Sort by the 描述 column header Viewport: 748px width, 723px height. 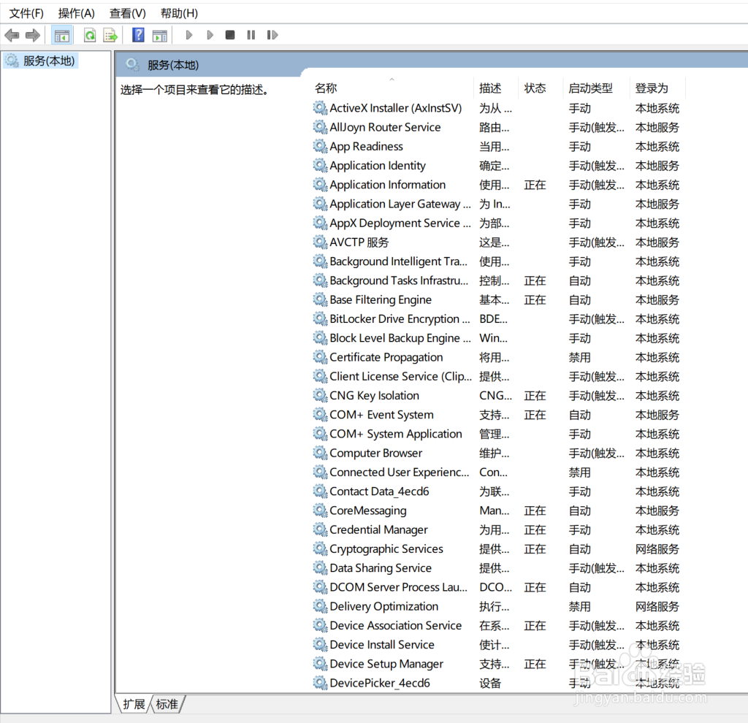pos(495,88)
